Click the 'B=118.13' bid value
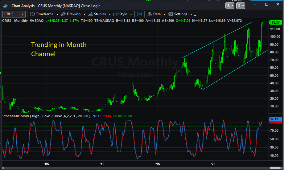The width and height of the screenshot is (284, 170). (123, 21)
